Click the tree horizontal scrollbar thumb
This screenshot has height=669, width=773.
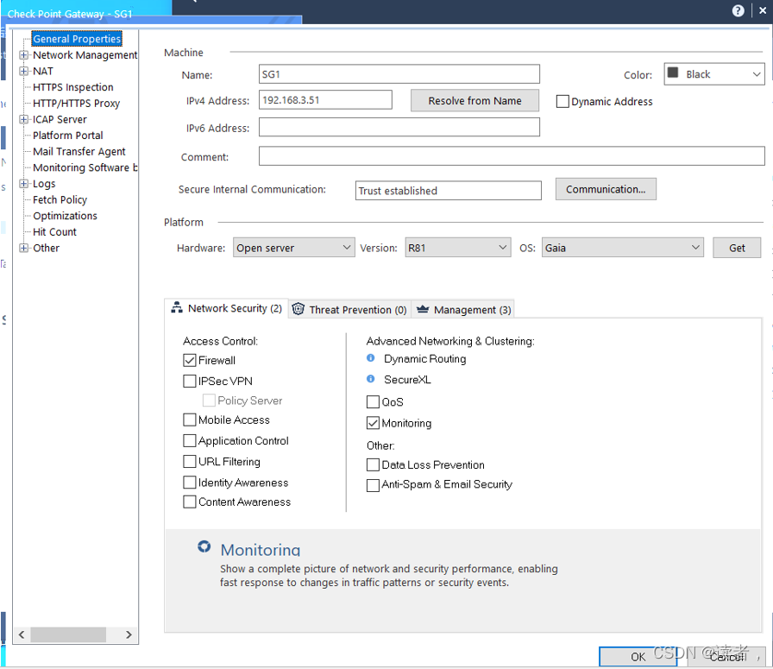68,634
